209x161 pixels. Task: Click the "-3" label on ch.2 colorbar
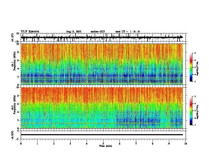(x=194, y=97)
